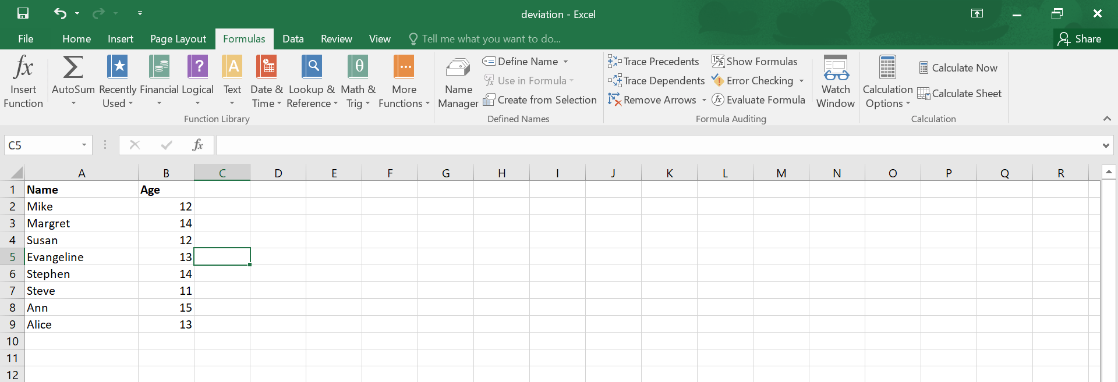Share the workbook via Share button

1080,38
